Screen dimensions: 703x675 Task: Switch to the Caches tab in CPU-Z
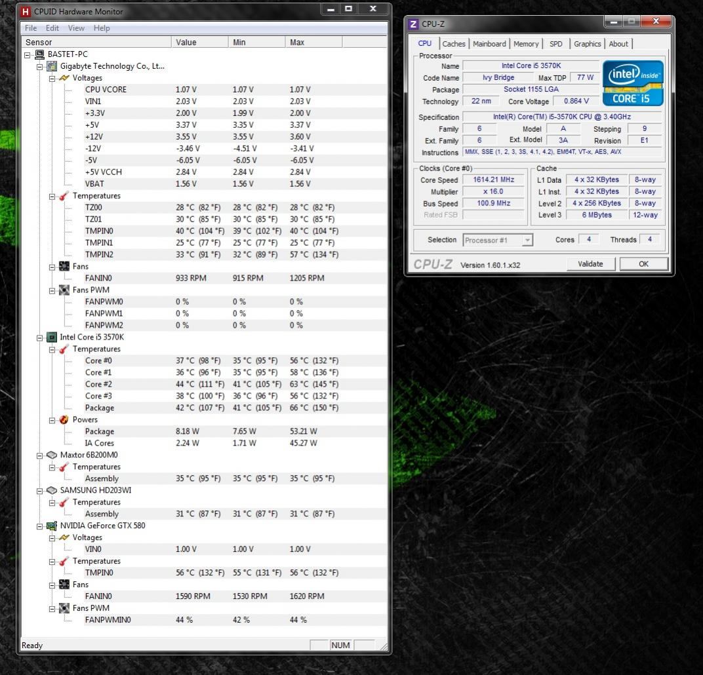click(x=454, y=44)
